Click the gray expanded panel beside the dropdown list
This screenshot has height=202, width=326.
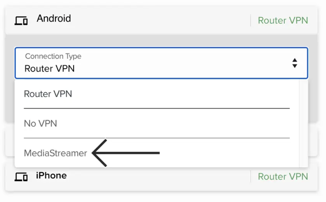point(313,101)
